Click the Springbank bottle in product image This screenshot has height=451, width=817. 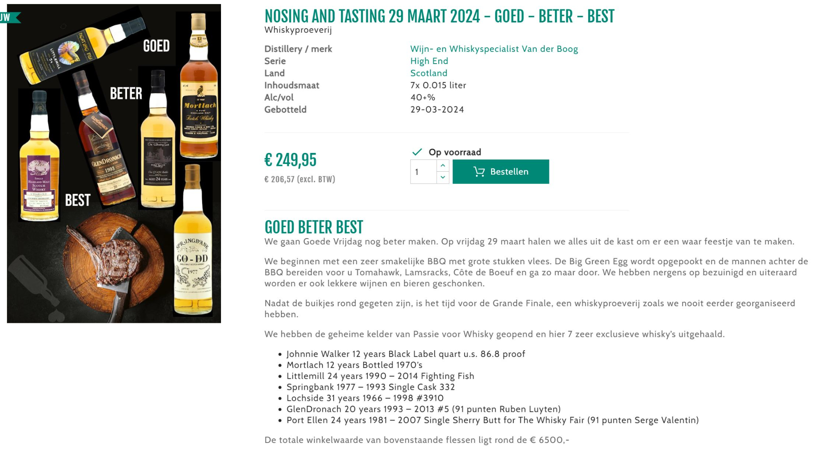[x=193, y=241]
